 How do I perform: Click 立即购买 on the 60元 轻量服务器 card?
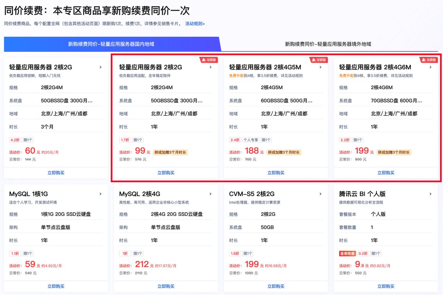(x=56, y=173)
